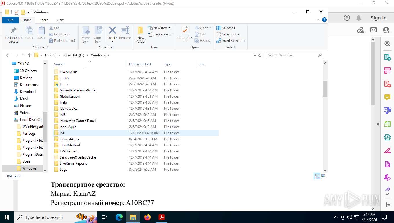Click Select all in ribbon
Viewport: 394px width, 223px height.
pyautogui.click(x=226, y=28)
